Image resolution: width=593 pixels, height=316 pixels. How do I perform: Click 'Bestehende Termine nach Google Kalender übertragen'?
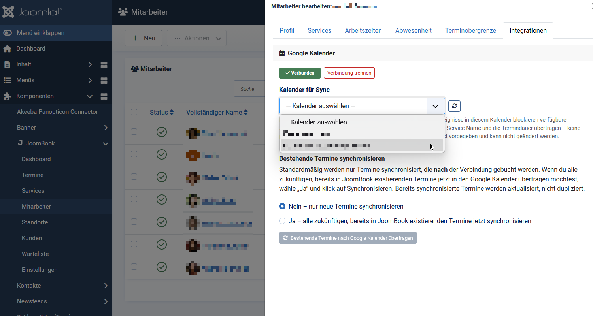tap(348, 238)
